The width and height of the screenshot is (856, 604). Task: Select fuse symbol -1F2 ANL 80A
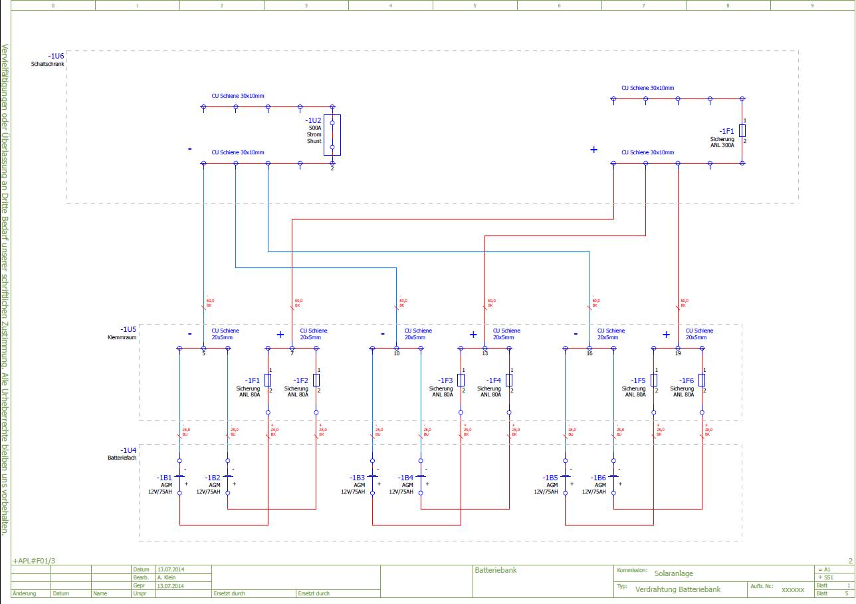pos(316,380)
